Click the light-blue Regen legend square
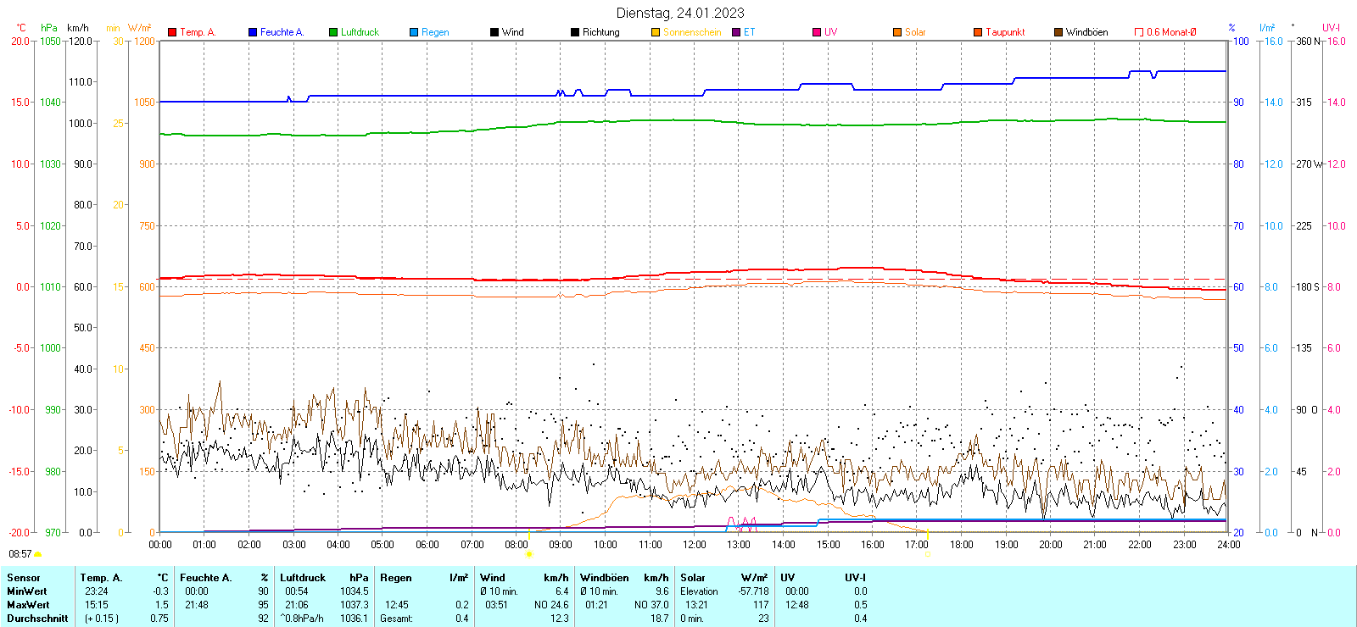 (x=414, y=32)
